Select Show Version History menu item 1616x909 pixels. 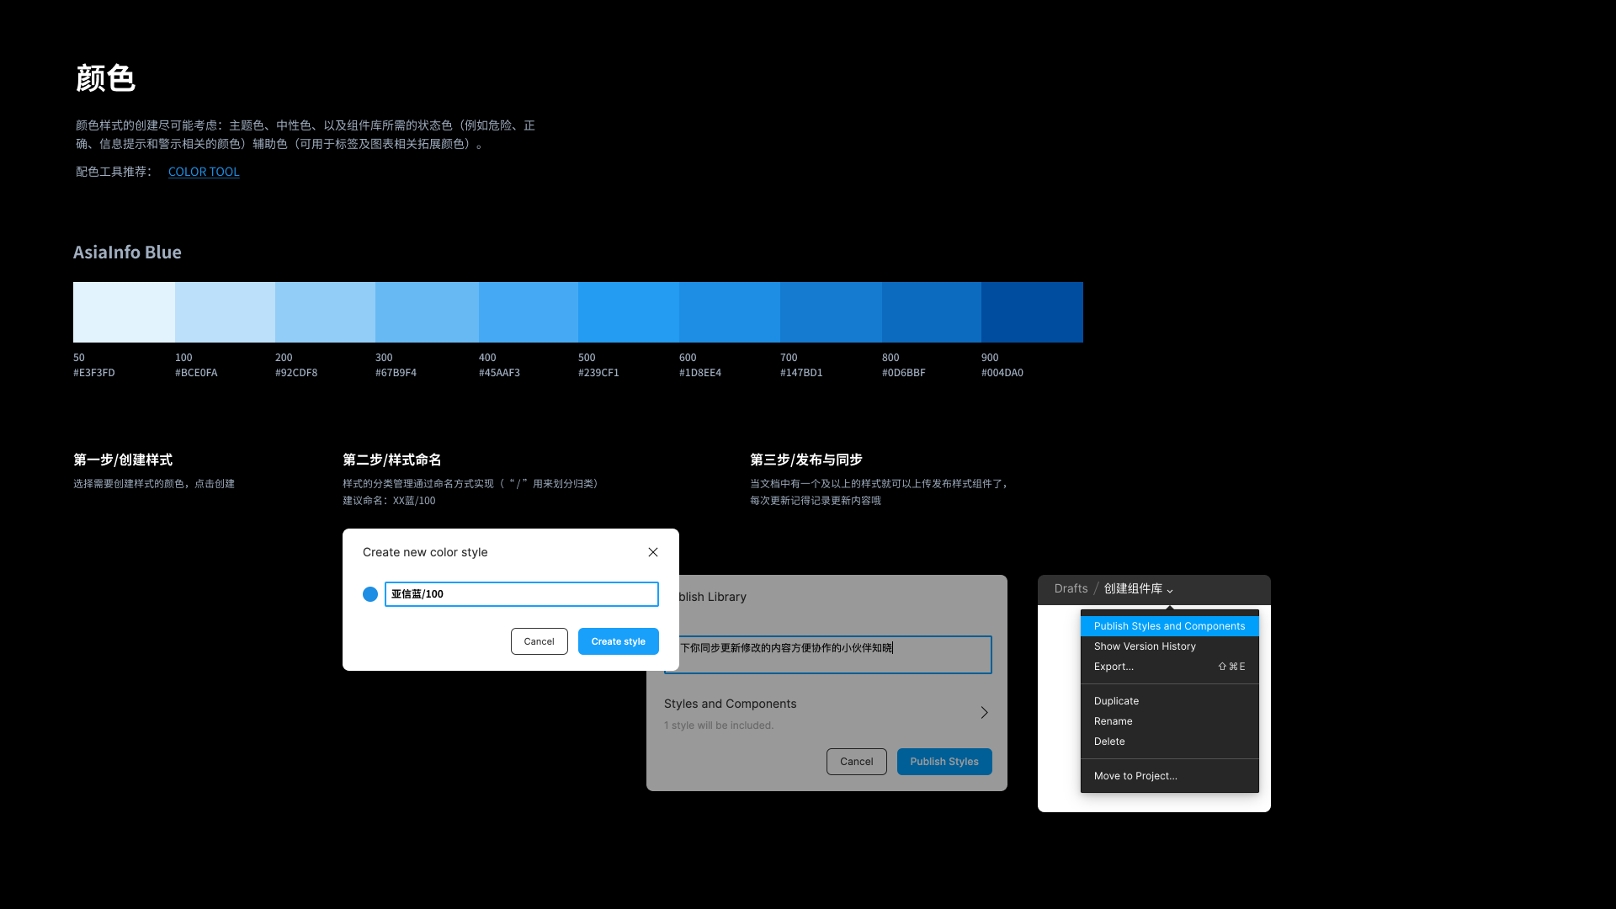click(x=1145, y=646)
